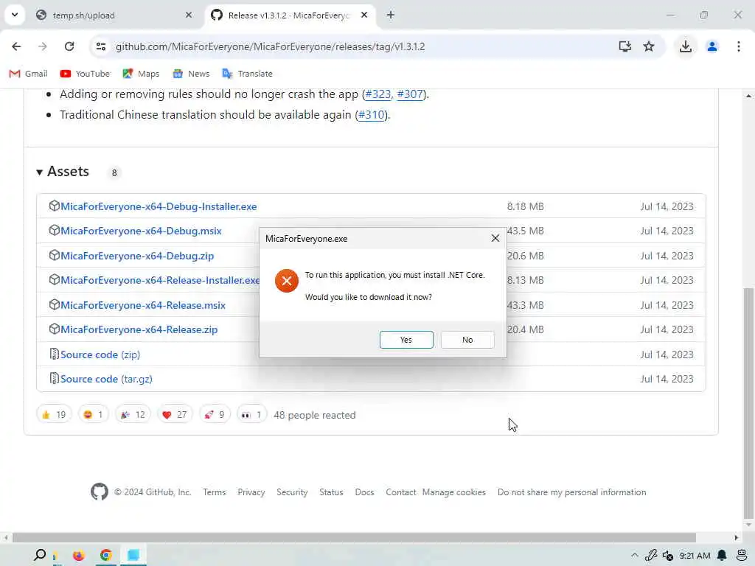This screenshot has width=755, height=566.
Task: Click the install app icon in address bar
Action: pos(625,46)
